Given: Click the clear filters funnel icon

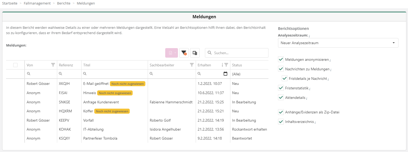Looking at the screenshot, I should (184, 53).
